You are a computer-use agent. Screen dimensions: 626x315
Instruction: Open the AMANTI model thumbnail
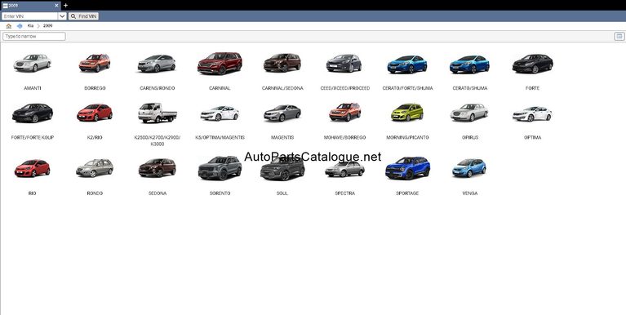pyautogui.click(x=32, y=63)
